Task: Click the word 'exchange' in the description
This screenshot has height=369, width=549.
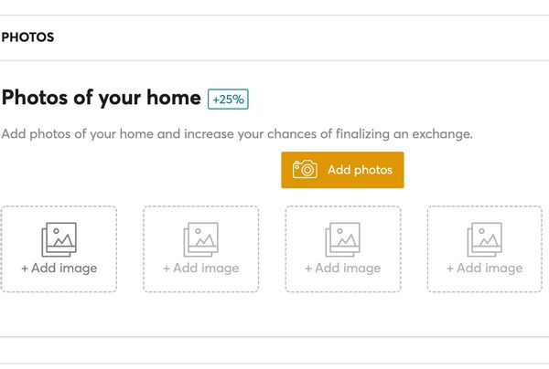Action: pyautogui.click(x=441, y=135)
